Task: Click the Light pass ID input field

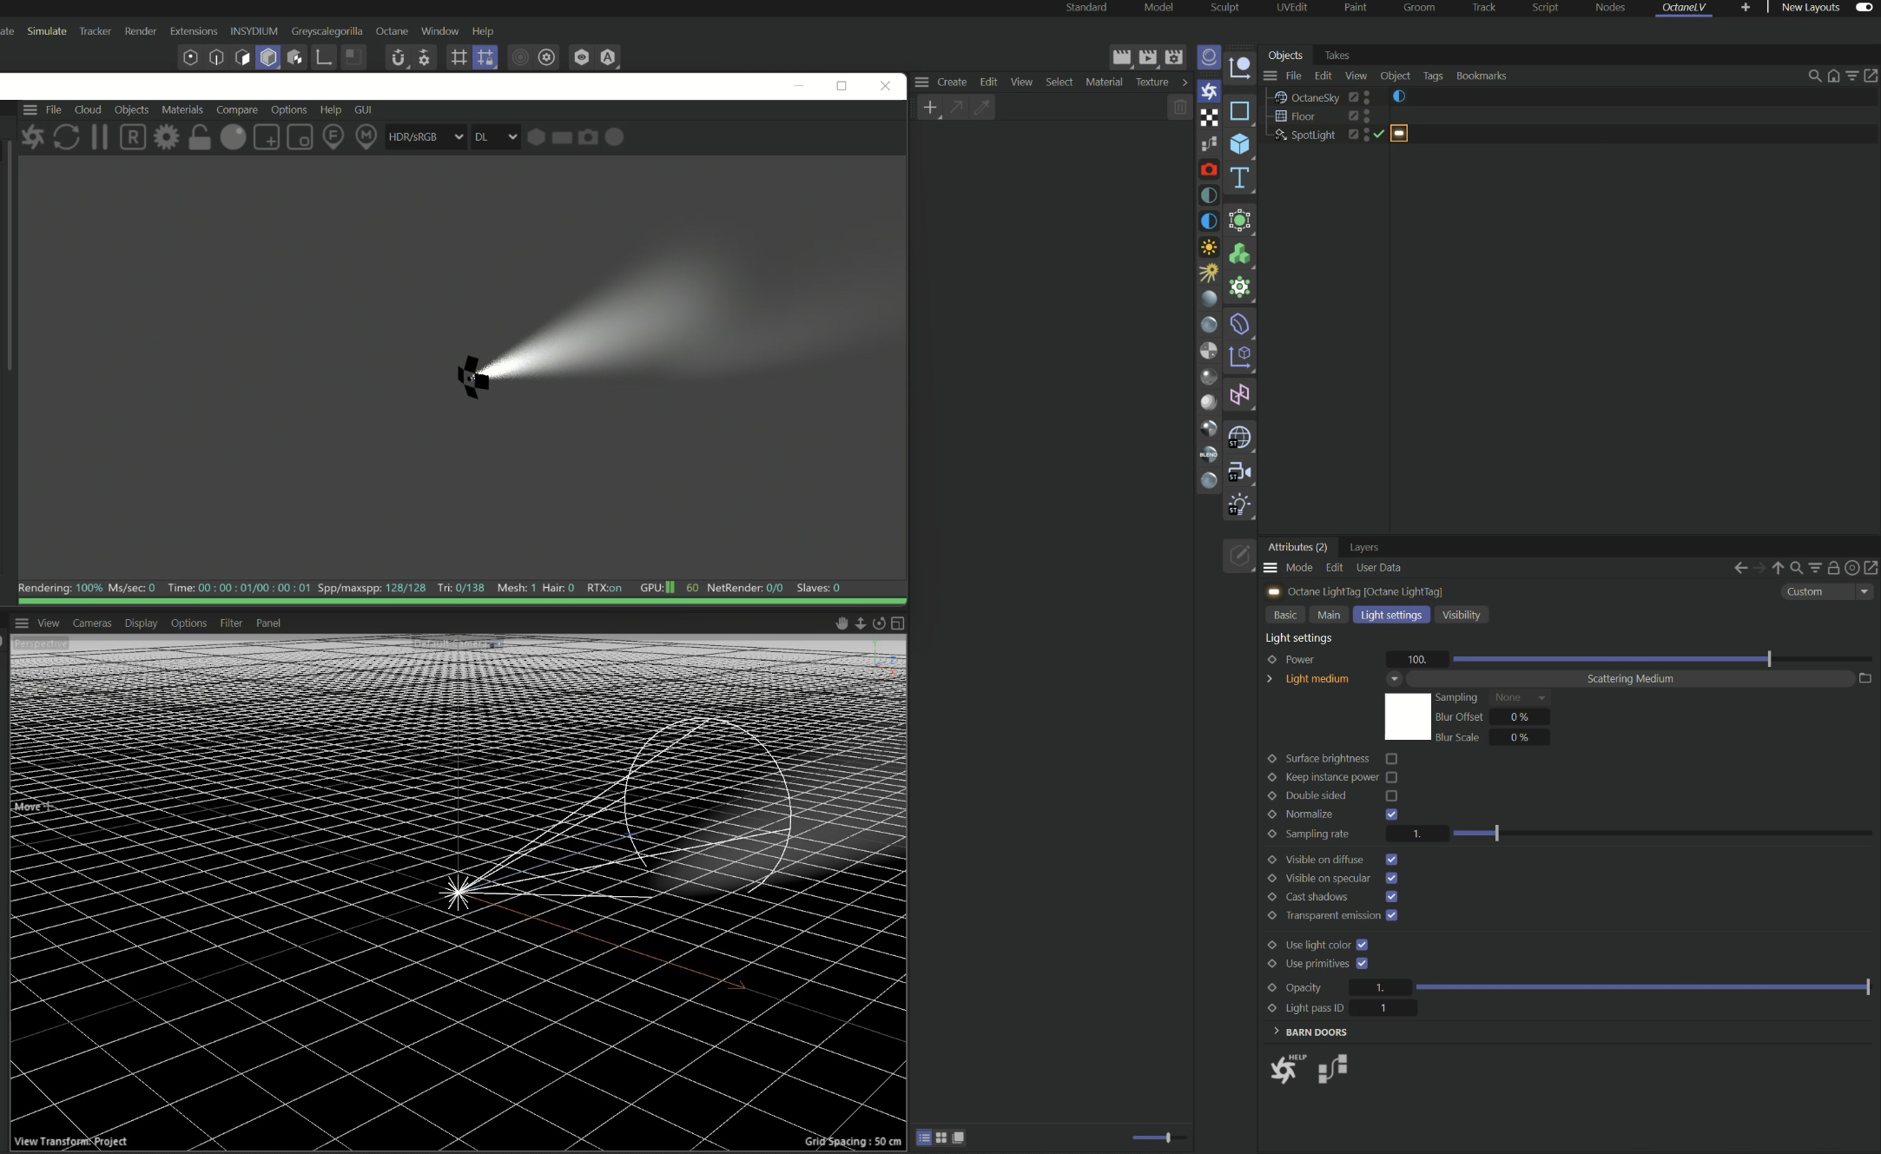Action: (x=1383, y=1008)
